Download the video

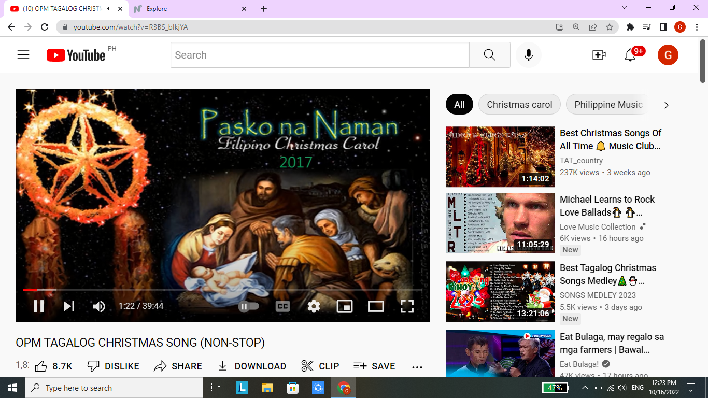click(251, 366)
